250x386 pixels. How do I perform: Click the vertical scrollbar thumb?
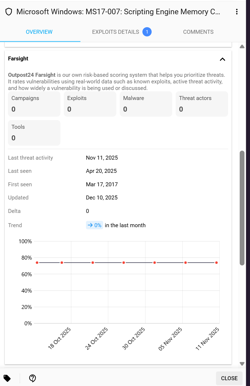[x=242, y=208]
